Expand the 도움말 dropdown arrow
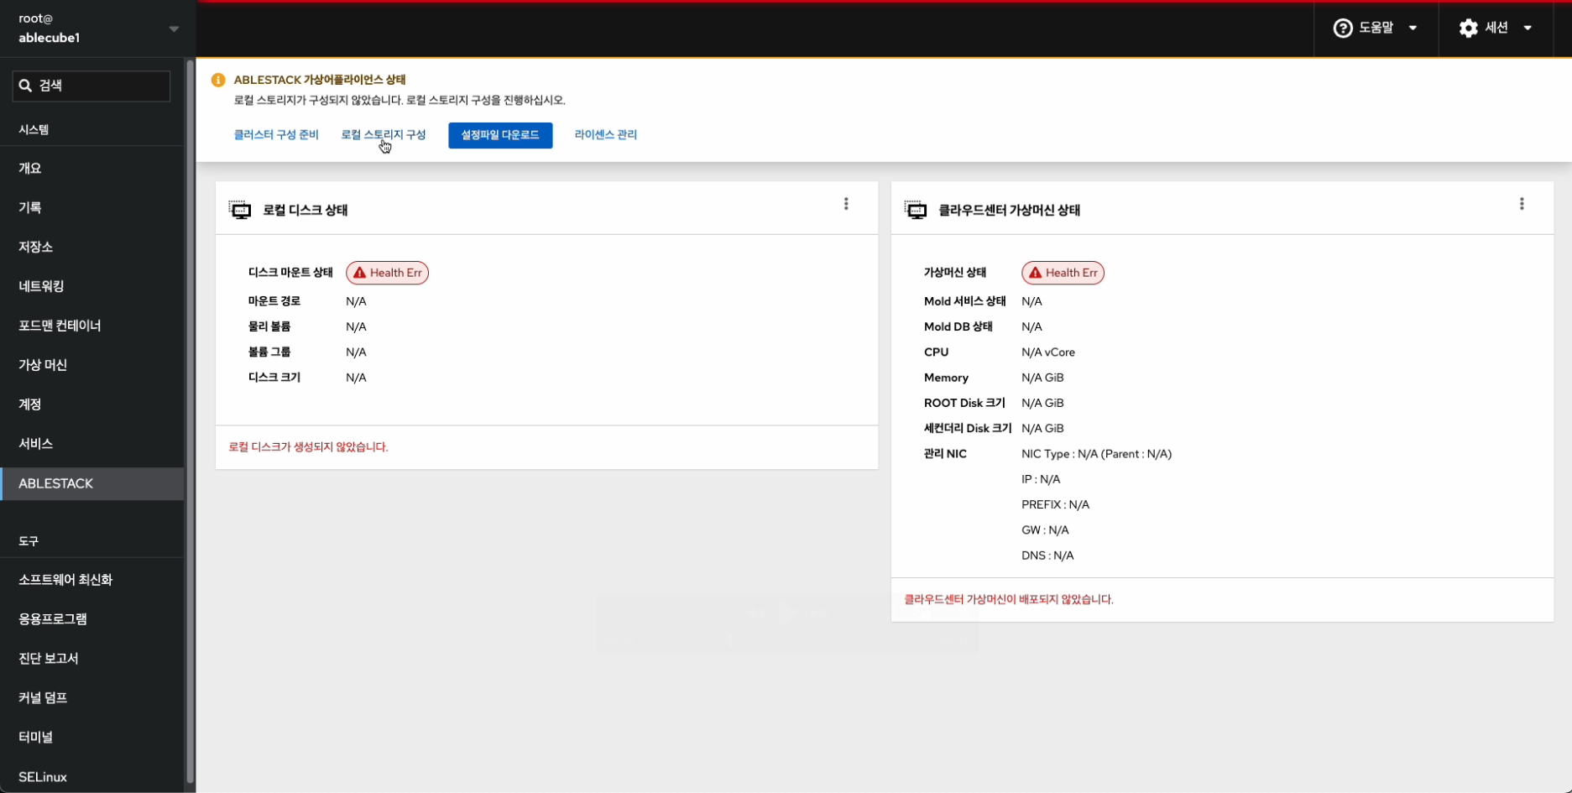This screenshot has height=793, width=1572. tap(1413, 29)
